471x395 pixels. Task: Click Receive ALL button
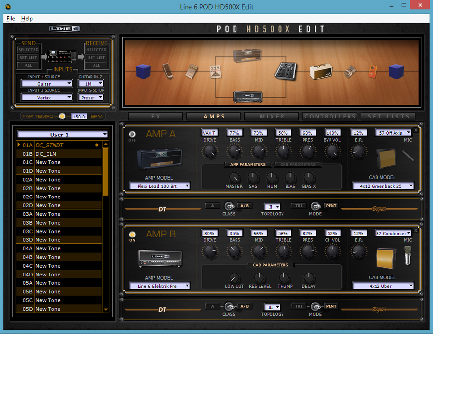tap(96, 65)
